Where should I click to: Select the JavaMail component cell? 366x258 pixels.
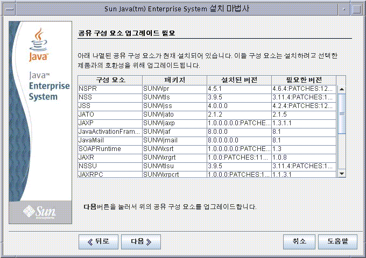[110, 140]
